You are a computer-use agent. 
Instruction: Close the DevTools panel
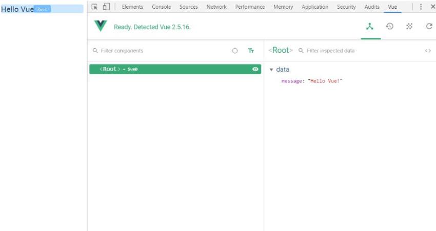tap(432, 7)
